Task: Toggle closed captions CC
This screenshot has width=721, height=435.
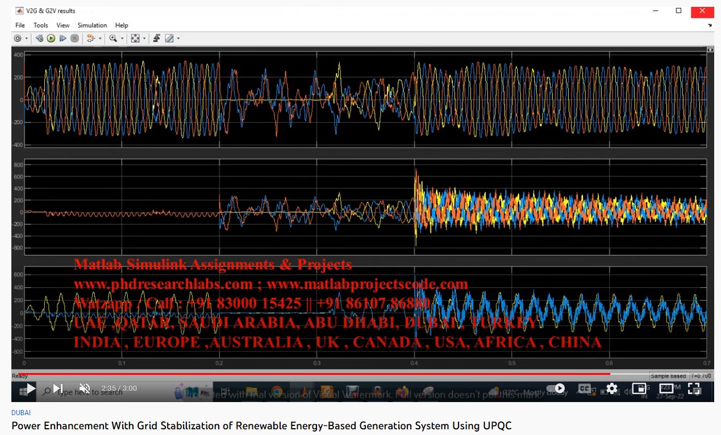Action: 585,388
